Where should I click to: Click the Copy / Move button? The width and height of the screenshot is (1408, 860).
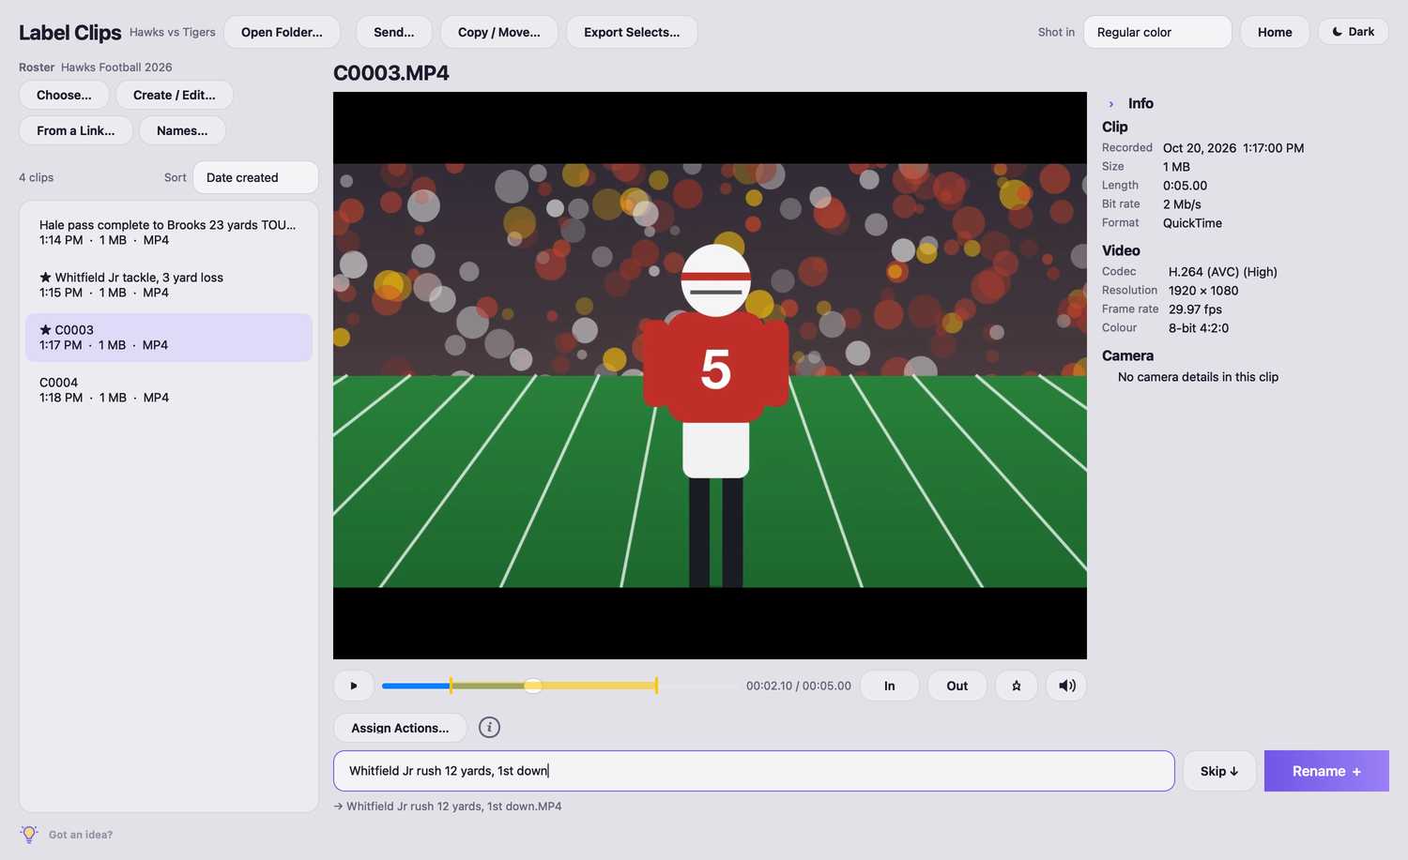(499, 32)
